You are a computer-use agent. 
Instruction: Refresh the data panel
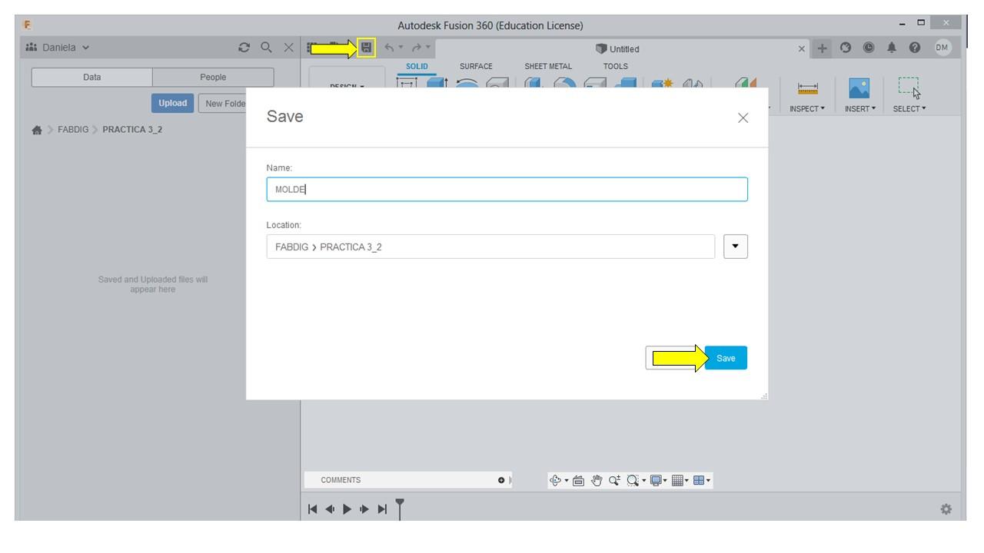click(x=244, y=48)
